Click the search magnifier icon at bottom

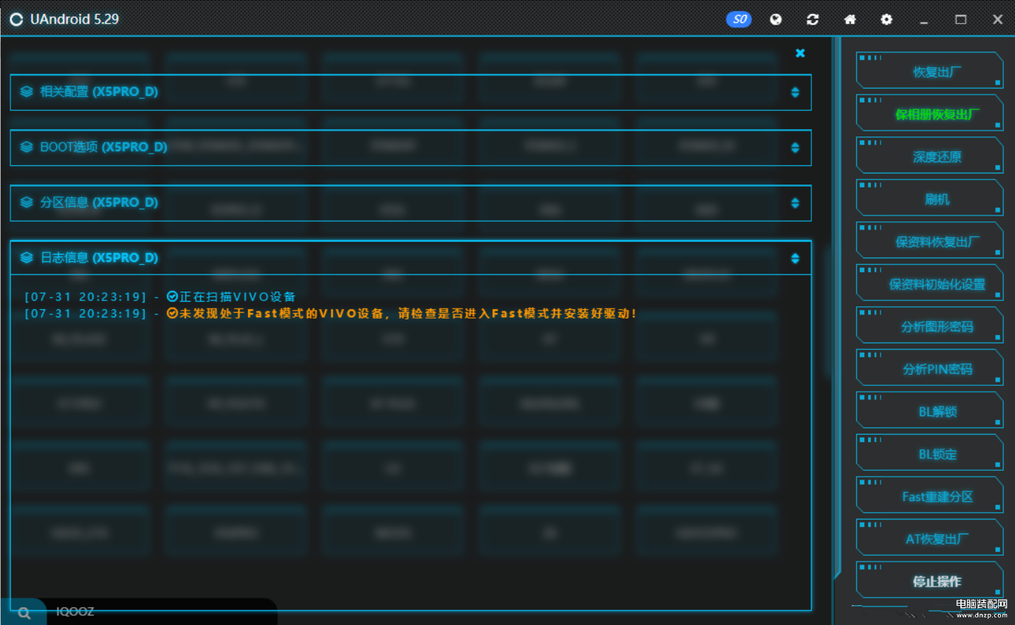coord(24,612)
